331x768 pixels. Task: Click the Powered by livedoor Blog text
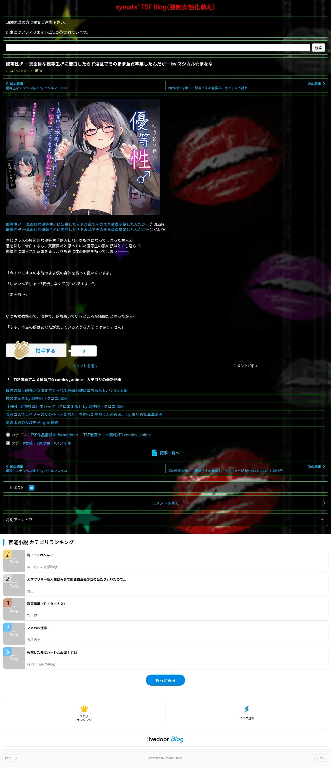(165, 757)
